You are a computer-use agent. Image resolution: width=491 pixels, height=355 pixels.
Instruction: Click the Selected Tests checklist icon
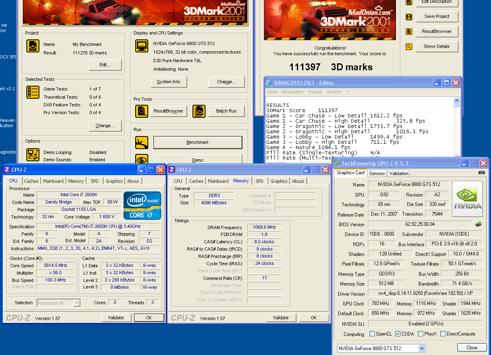(x=33, y=92)
